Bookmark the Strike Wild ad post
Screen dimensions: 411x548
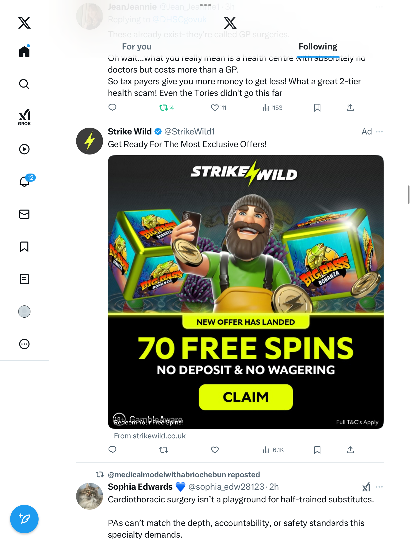coord(317,450)
